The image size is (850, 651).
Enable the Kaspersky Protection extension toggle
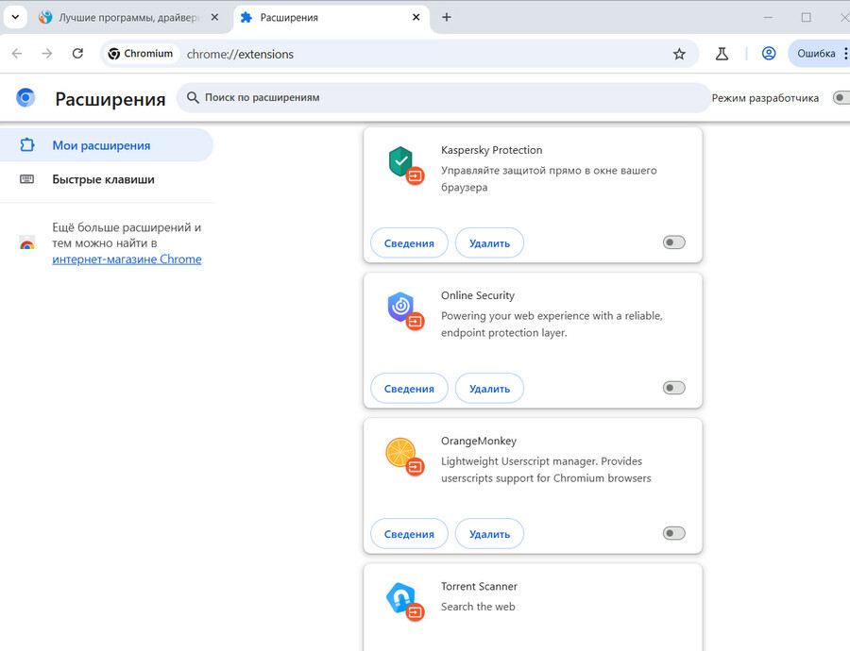pyautogui.click(x=673, y=242)
